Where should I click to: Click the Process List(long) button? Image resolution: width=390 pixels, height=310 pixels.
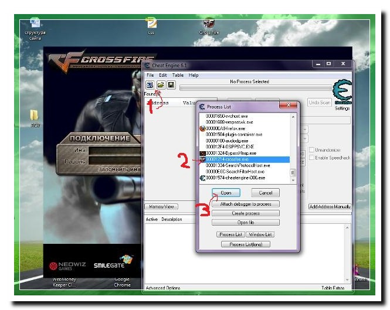click(x=246, y=244)
